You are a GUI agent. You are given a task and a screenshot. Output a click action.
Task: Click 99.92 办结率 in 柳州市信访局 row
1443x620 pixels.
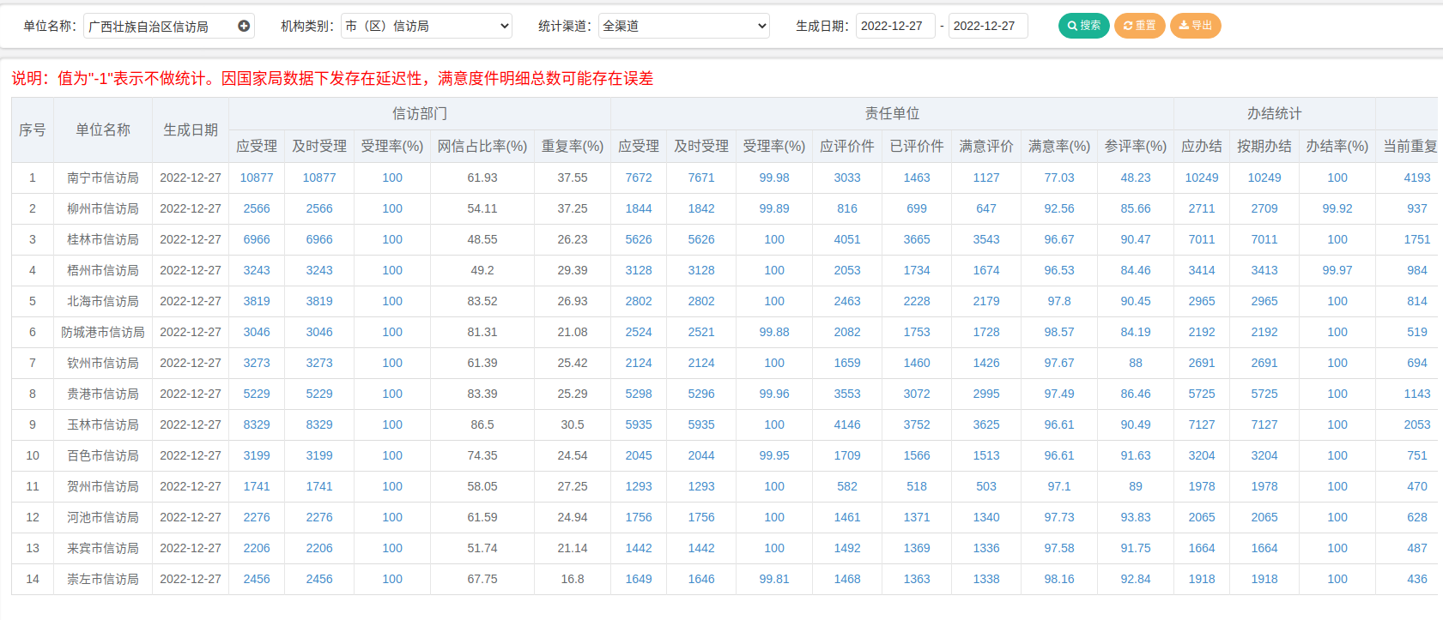1337,208
